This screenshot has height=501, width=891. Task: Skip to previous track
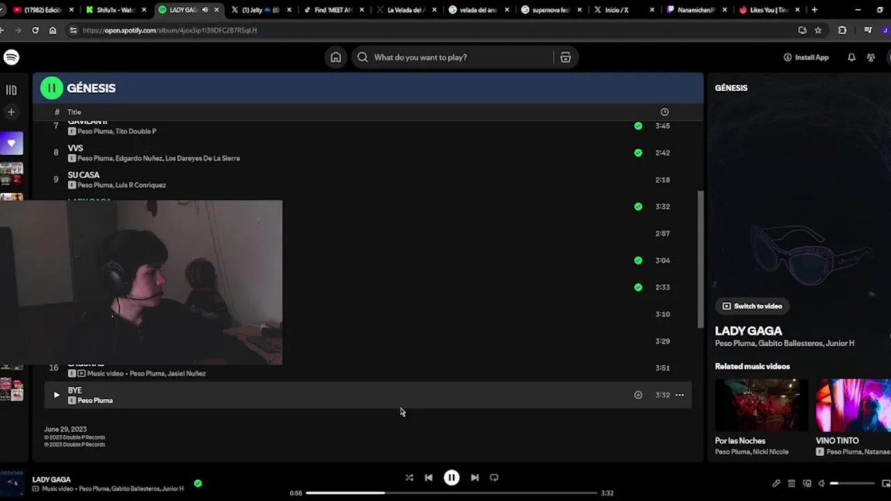429,477
